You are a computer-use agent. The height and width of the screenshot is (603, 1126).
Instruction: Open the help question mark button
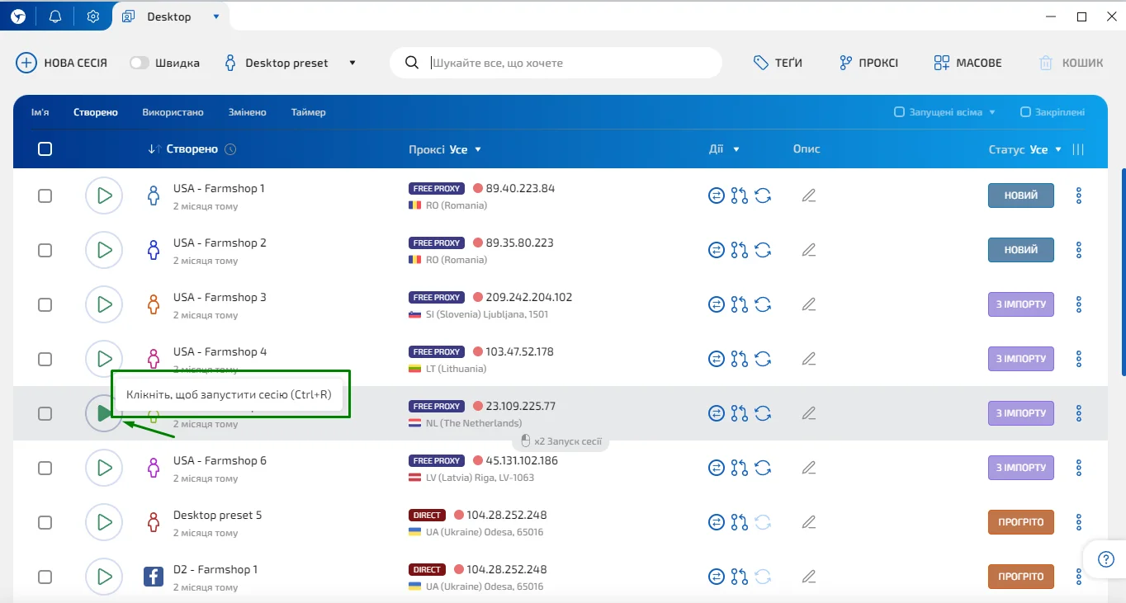(1106, 559)
